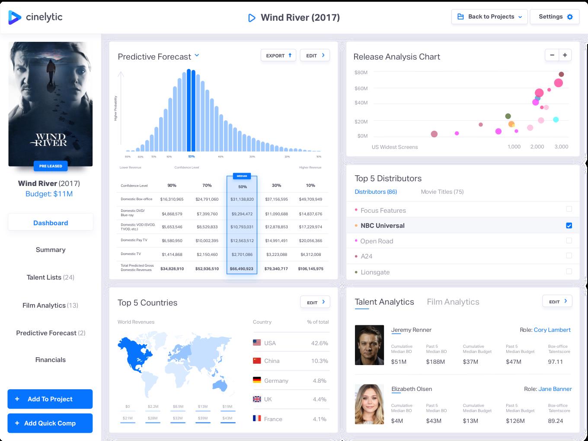This screenshot has height=441, width=588.
Task: Click the China flag icon
Action: 257,360
